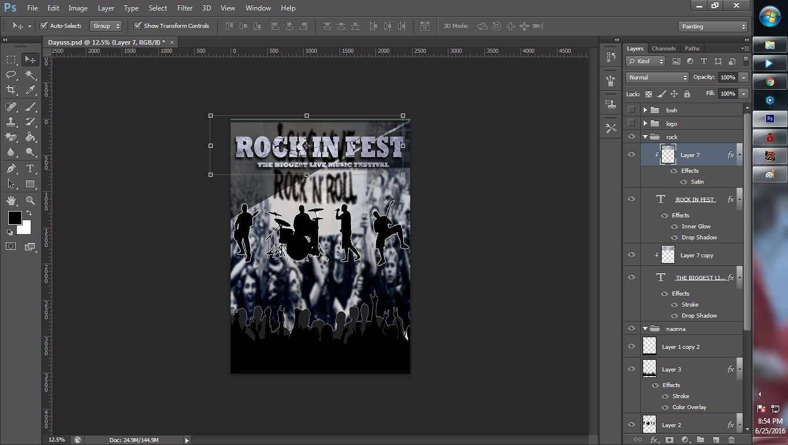
Task: Uncheck the Auto-Select checkbox
Action: [x=45, y=25]
